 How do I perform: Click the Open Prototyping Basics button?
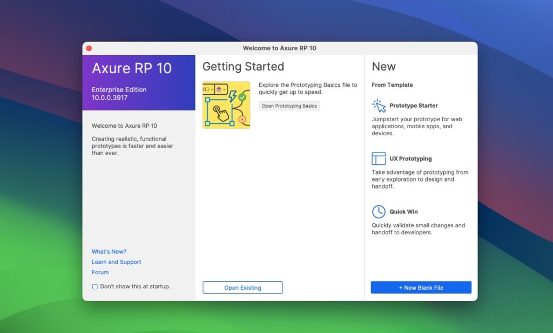289,106
